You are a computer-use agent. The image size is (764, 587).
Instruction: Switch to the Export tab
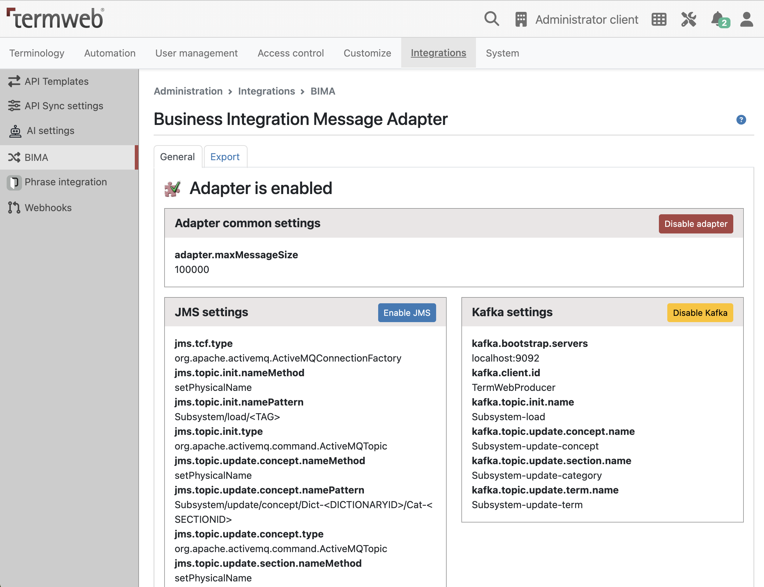[x=225, y=157]
